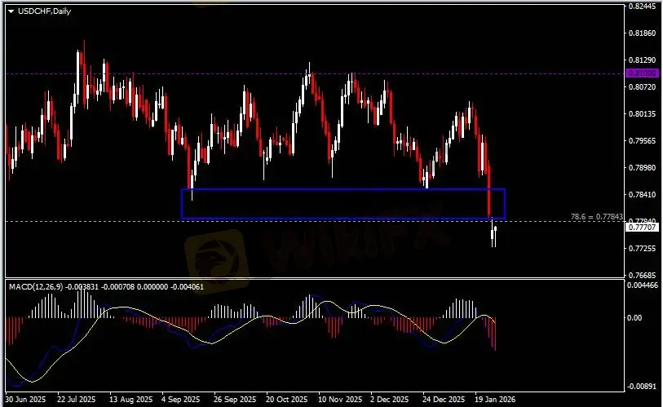Click the 22 Jul 2025 date label
Image resolution: width=663 pixels, height=407 pixels.
coord(79,400)
